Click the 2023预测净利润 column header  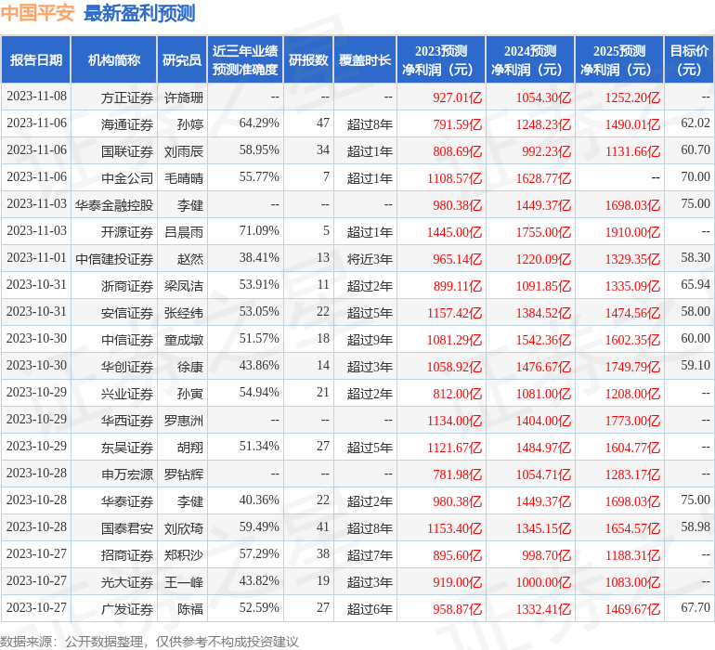pyautogui.click(x=441, y=59)
